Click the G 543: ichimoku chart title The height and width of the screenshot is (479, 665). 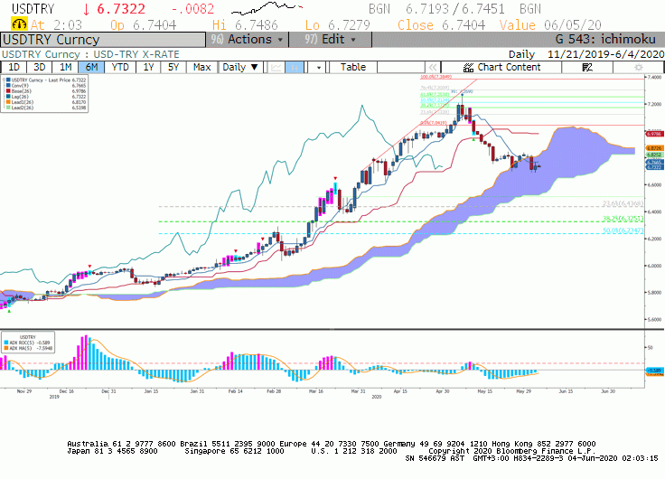point(605,40)
